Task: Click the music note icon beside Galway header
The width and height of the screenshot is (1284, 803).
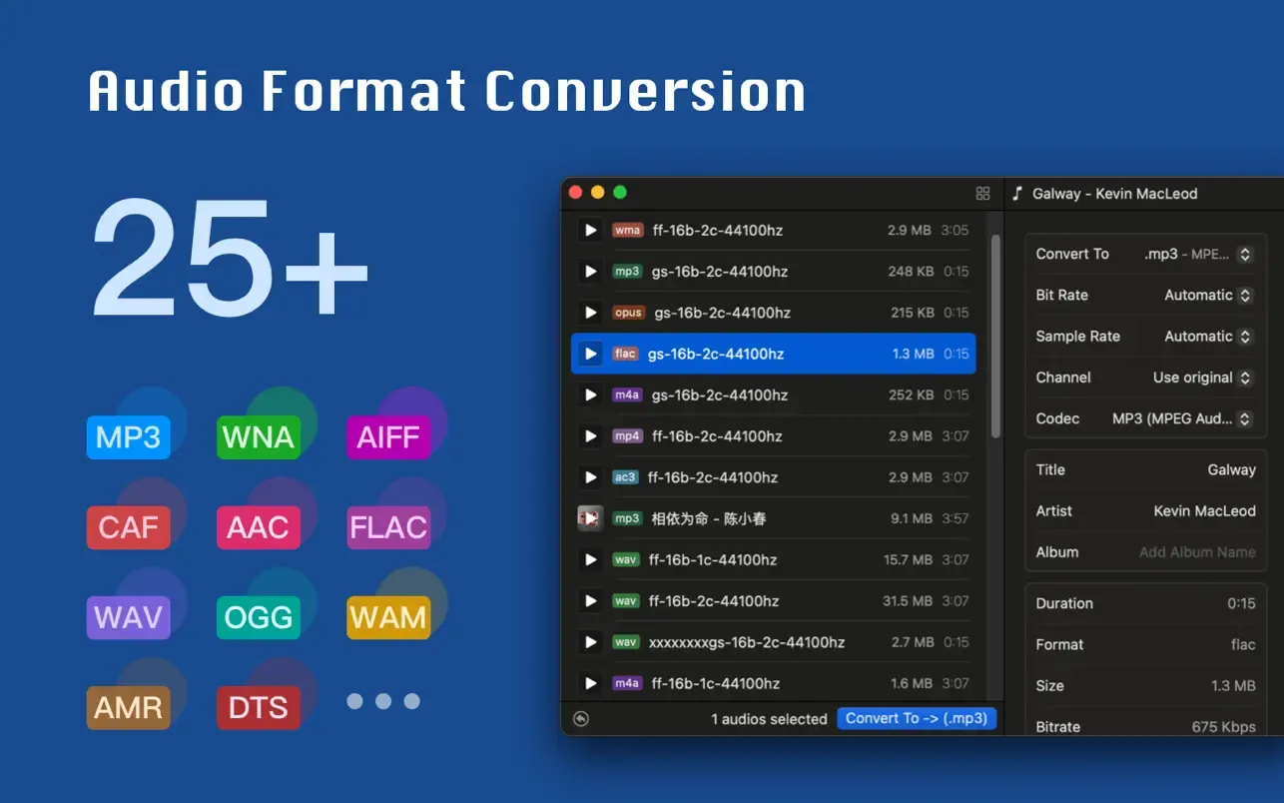Action: [1015, 193]
